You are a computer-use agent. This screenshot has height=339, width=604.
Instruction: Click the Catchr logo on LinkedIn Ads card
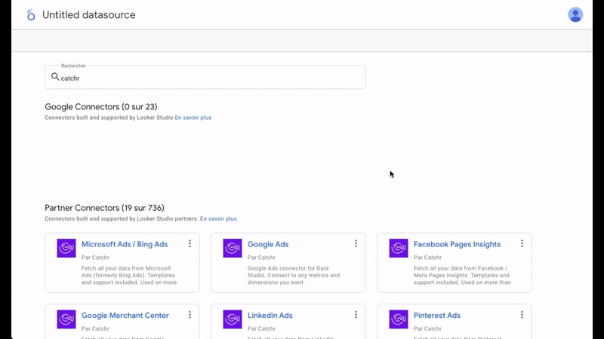point(233,319)
